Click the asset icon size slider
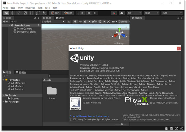186x132 pixels. [122, 124]
